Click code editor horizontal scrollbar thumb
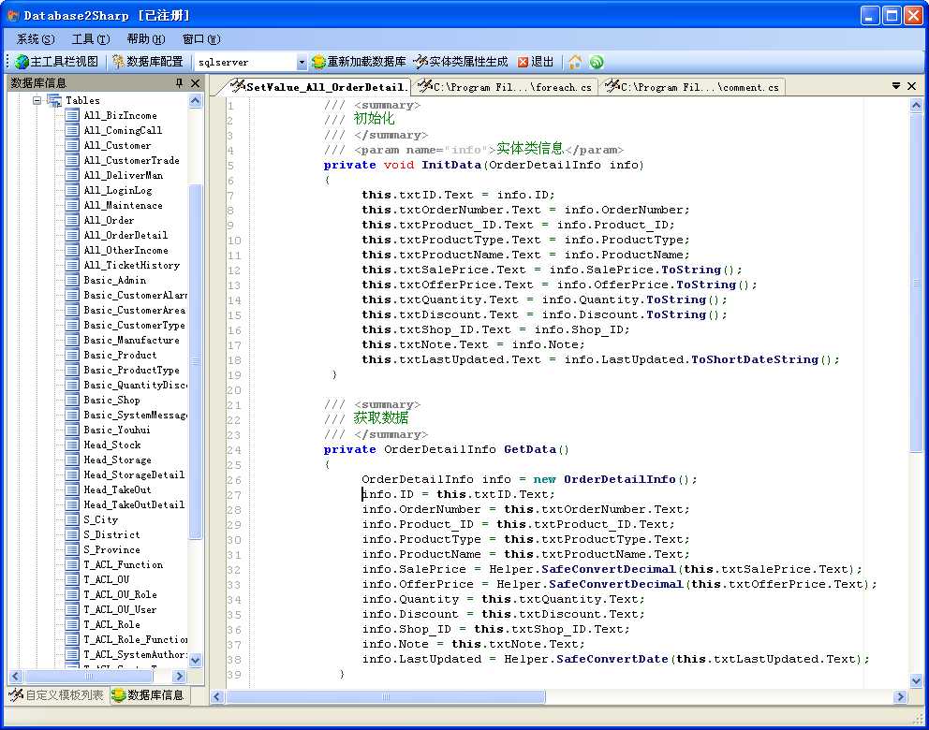This screenshot has height=730, width=929. point(386,697)
